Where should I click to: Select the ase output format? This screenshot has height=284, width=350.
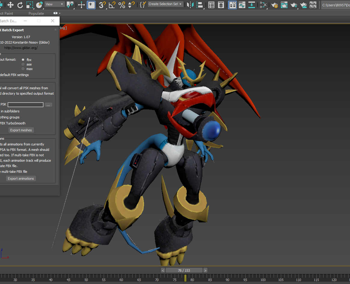pyautogui.click(x=23, y=64)
